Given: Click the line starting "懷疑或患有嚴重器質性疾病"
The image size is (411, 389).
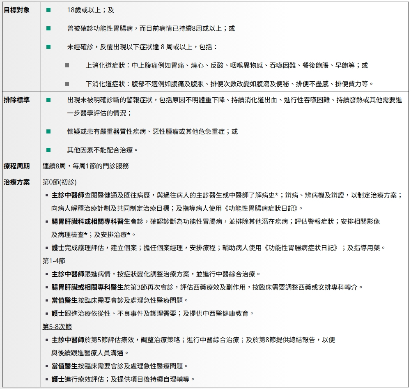Looking at the screenshot, I should tap(153, 131).
